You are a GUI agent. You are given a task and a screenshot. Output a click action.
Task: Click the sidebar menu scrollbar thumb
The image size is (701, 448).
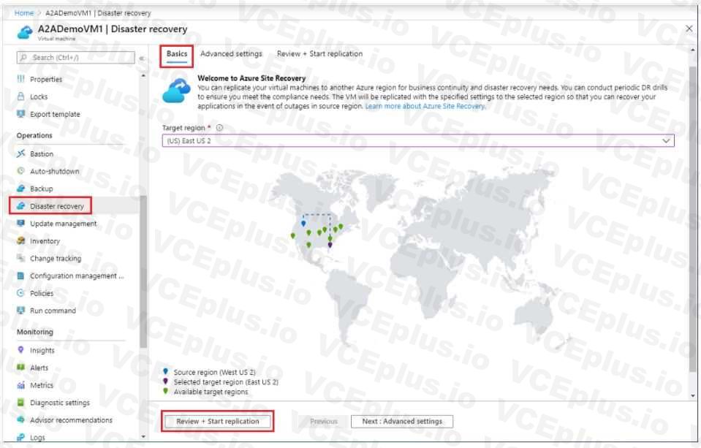(x=143, y=272)
